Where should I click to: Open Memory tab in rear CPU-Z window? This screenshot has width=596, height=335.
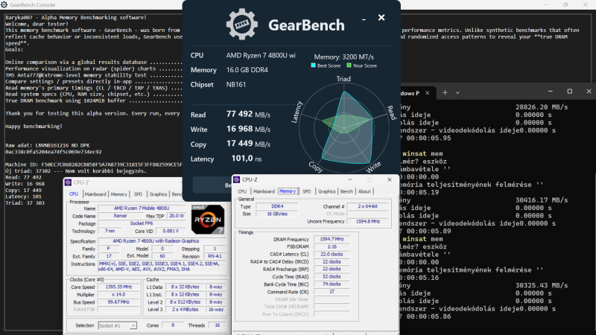[x=118, y=194]
